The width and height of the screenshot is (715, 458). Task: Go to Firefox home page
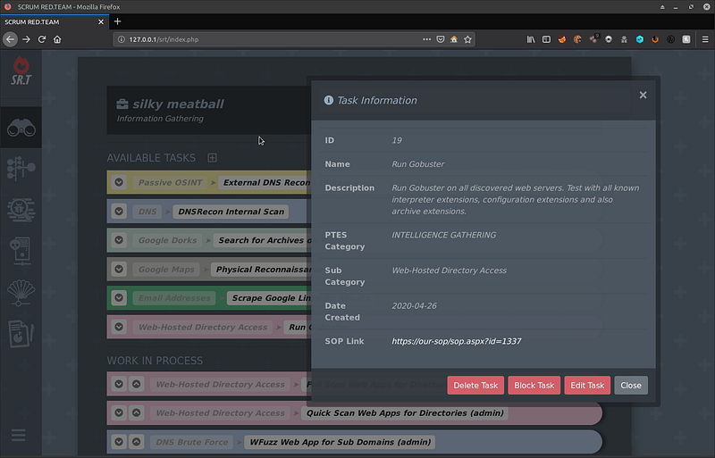(x=57, y=39)
